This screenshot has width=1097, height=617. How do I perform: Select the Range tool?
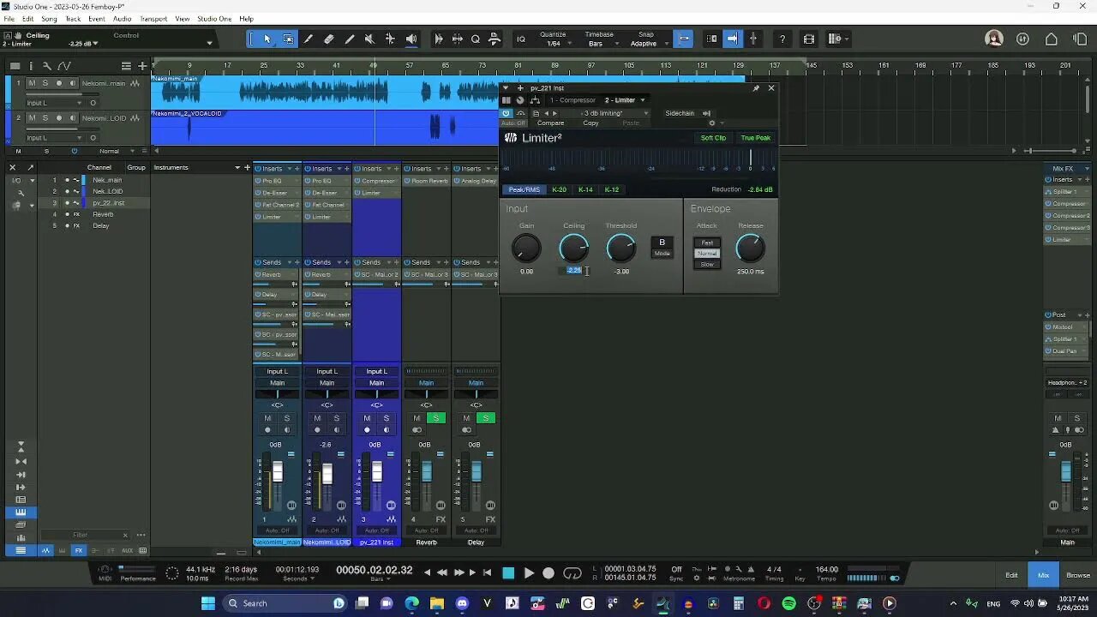[x=288, y=39]
